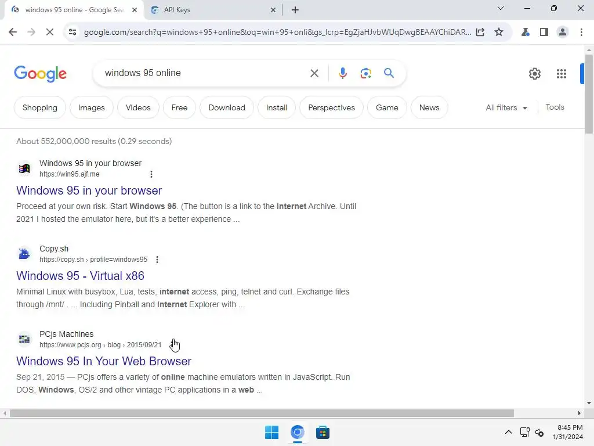Click the Copy.sh favicon

pos(24,254)
